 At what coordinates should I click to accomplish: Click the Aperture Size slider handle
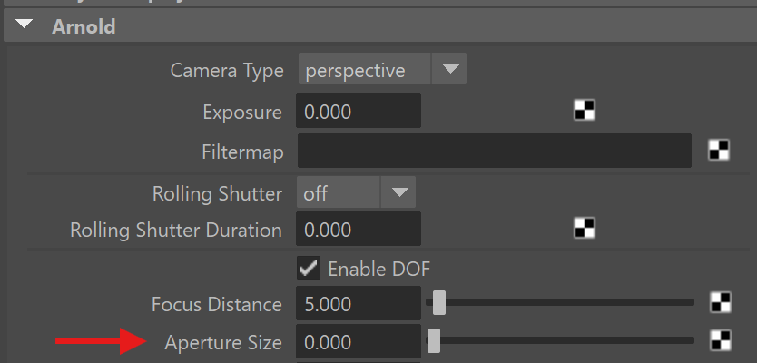[x=434, y=341]
